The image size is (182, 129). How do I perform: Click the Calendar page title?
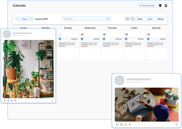coord(19,5)
